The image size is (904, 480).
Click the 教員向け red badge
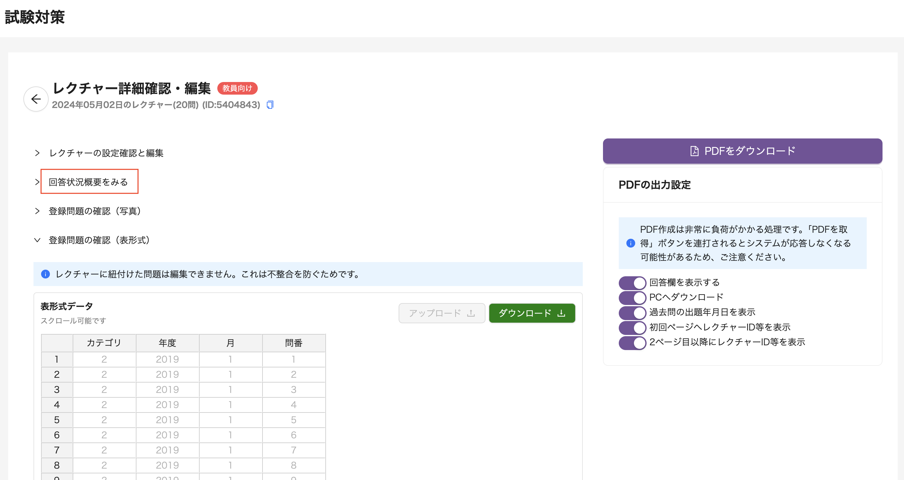coord(237,88)
